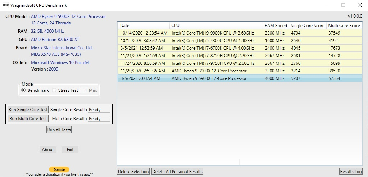This screenshot has width=368, height=177.
Task: Click the Multi Core Result Ready field
Action: click(x=99, y=119)
